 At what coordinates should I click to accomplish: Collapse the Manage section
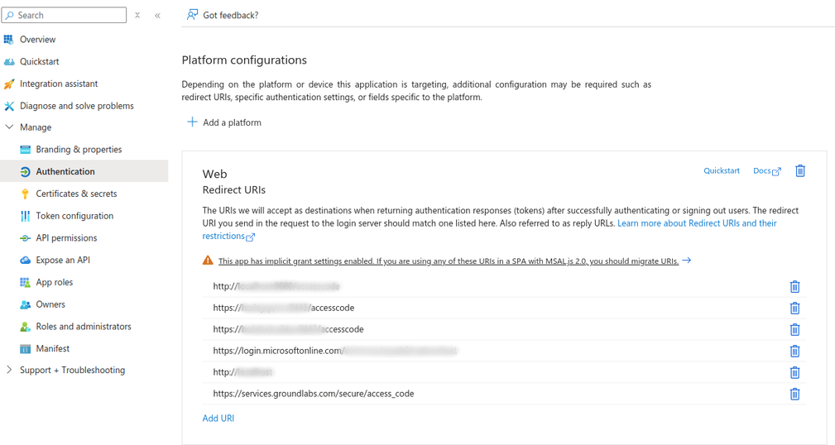click(x=9, y=127)
